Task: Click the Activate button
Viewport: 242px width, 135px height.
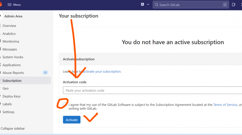Action: pos(72,120)
